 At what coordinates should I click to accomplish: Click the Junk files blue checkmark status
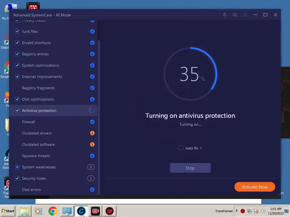[x=92, y=31]
